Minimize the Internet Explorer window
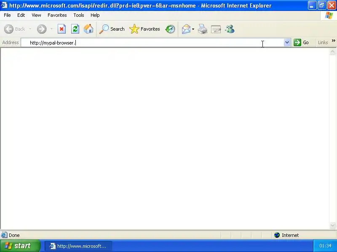Screen dimensions: 337x252 point(312,5)
